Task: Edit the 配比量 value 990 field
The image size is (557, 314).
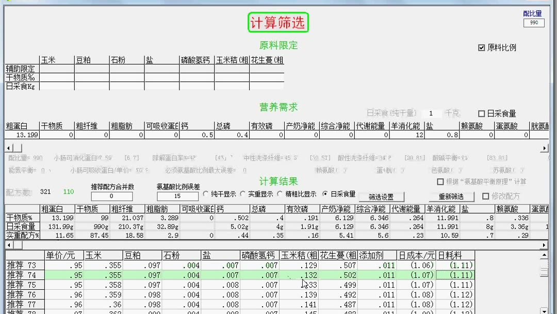Action: [534, 23]
